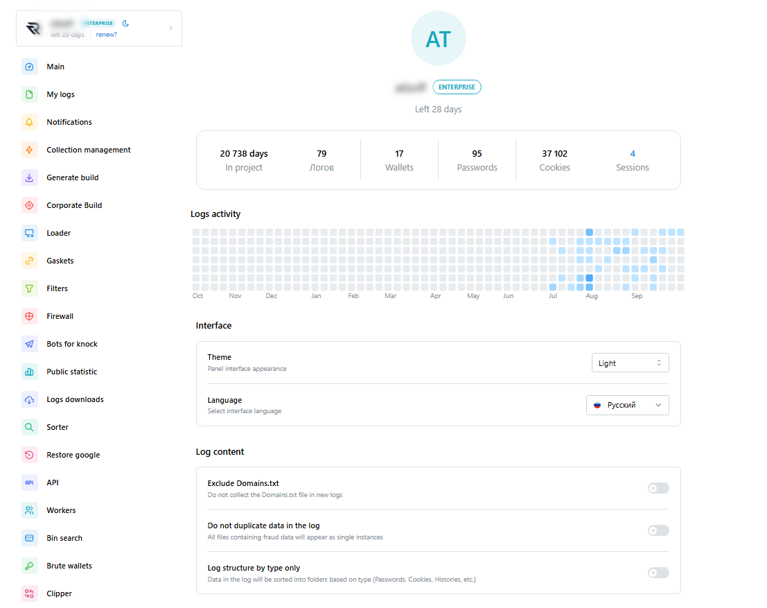Click the 95 Passwords statistic
The height and width of the screenshot is (608, 767).
[x=477, y=161]
